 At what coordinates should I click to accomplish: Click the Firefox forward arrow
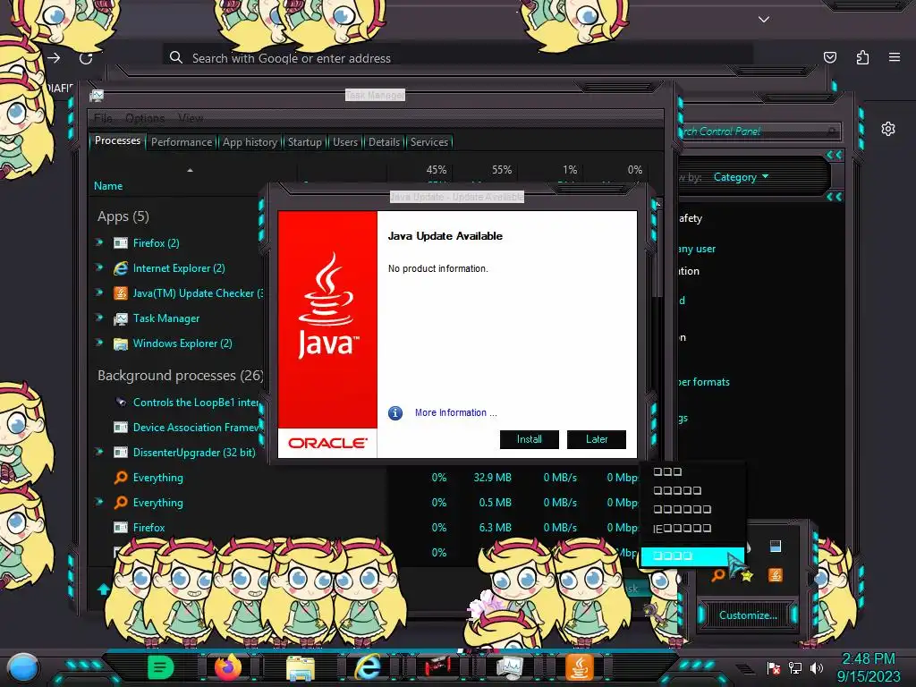tap(54, 58)
